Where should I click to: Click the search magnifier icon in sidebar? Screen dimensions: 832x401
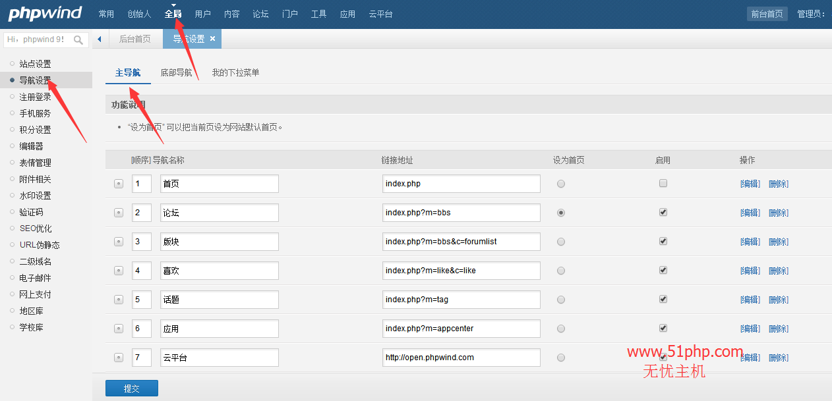tap(78, 40)
